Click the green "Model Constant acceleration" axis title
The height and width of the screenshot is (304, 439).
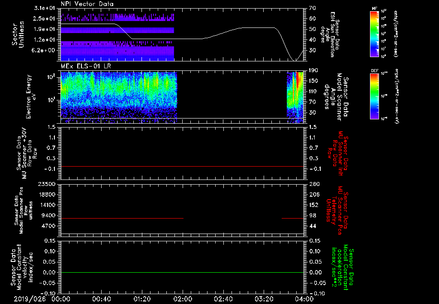(343, 267)
